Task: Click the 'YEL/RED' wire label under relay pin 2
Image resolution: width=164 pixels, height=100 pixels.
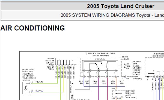Action: click(113, 82)
